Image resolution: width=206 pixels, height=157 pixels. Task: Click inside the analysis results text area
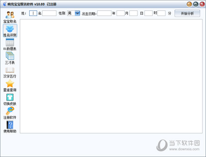pos(111,76)
